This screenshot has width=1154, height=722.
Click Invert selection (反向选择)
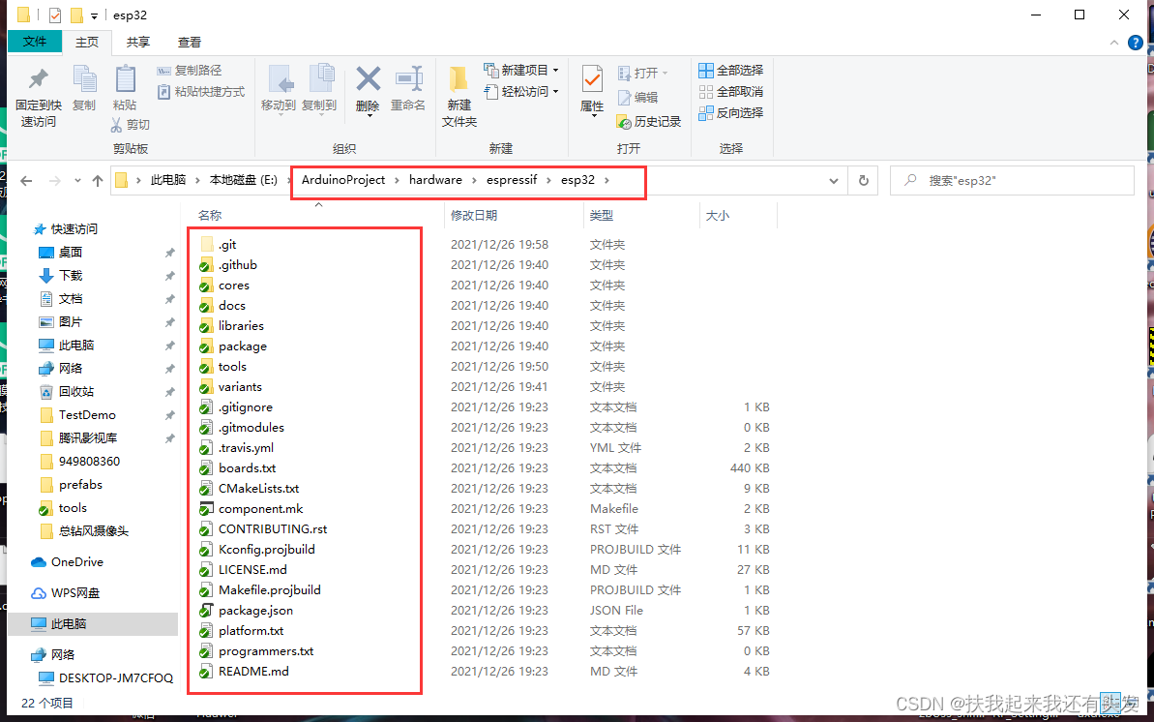click(x=731, y=112)
